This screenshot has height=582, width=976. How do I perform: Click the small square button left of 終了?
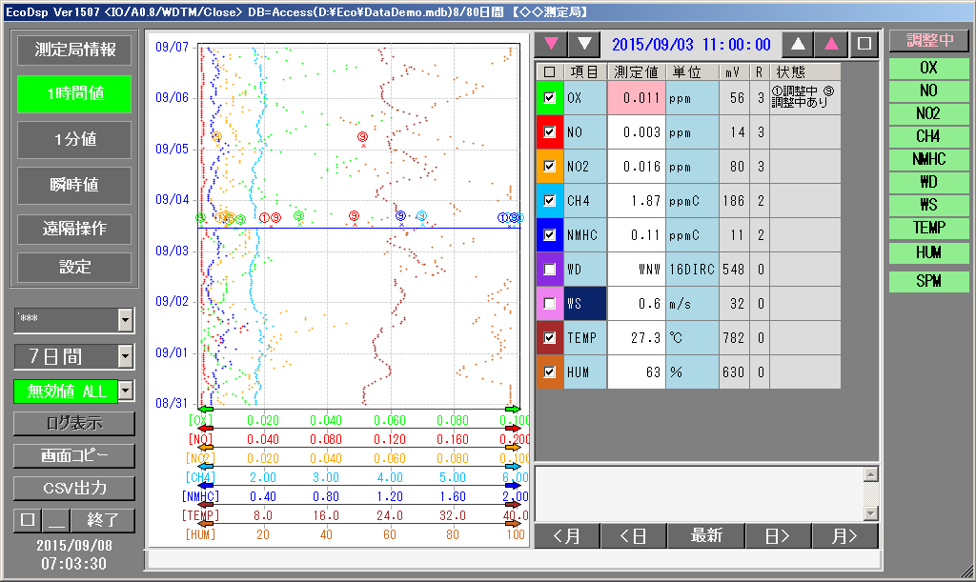(x=27, y=521)
